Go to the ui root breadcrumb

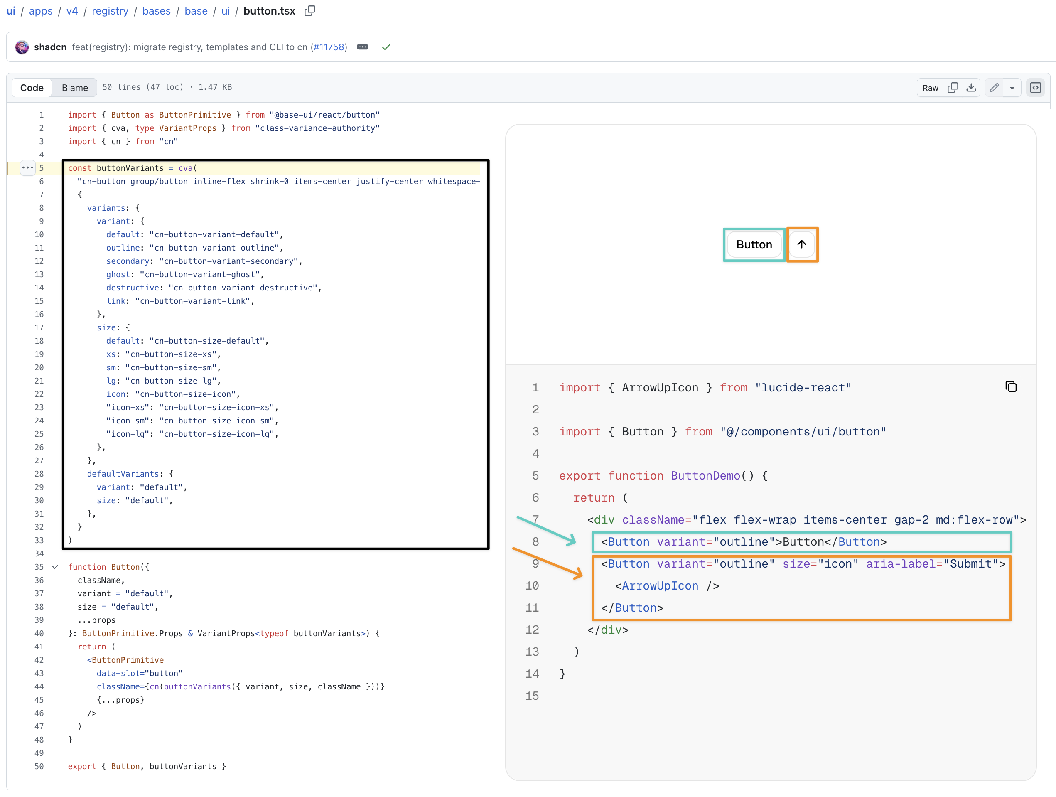[11, 10]
